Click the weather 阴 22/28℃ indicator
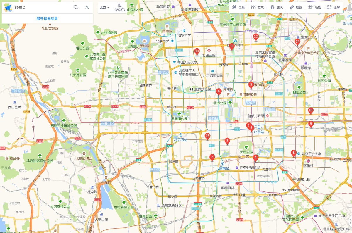The image size is (352, 233). (120, 8)
